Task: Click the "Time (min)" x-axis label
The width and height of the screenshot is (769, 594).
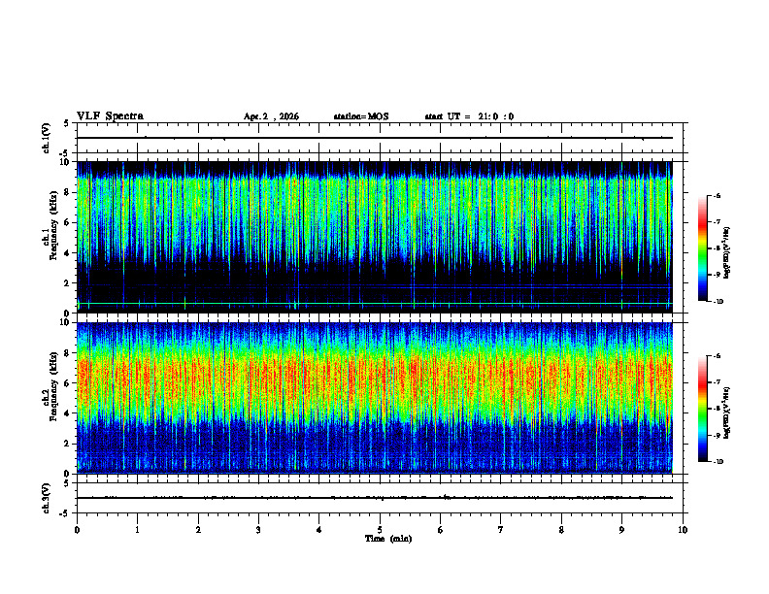Action: 388,539
